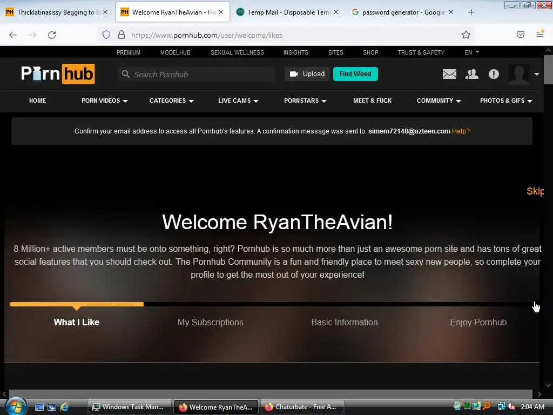The image size is (553, 415).
Task: Open the TRUST & SAFETY top link
Action: coord(421,52)
